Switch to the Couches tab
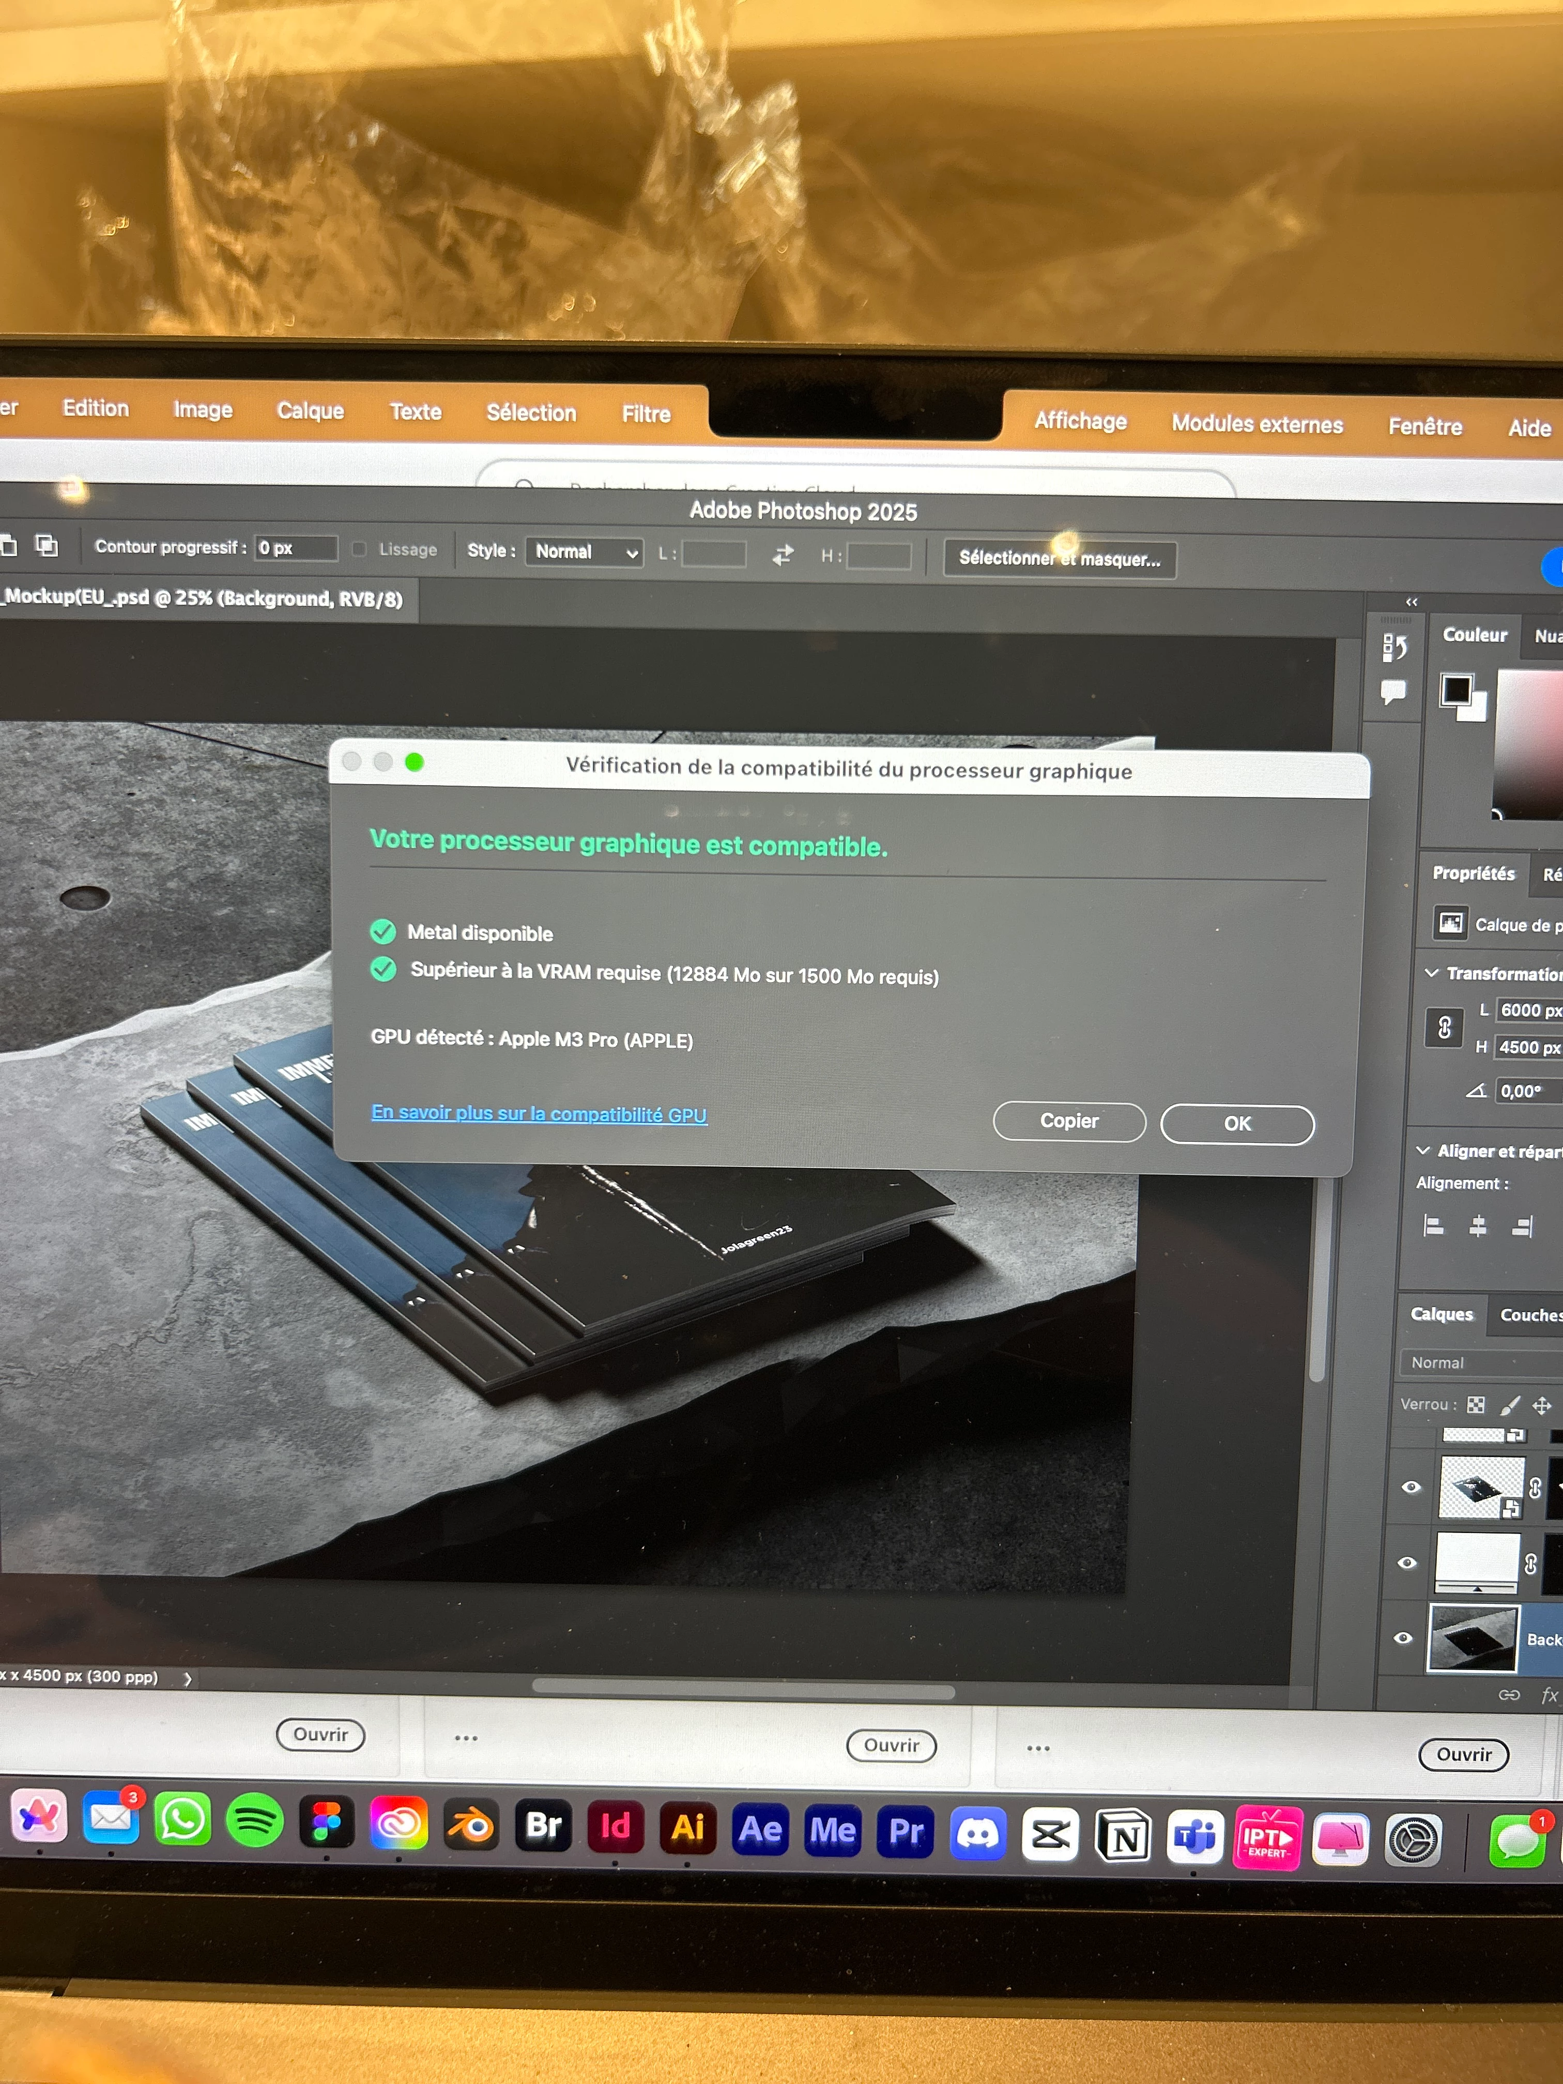Image resolution: width=1563 pixels, height=2084 pixels. coord(1529,1315)
